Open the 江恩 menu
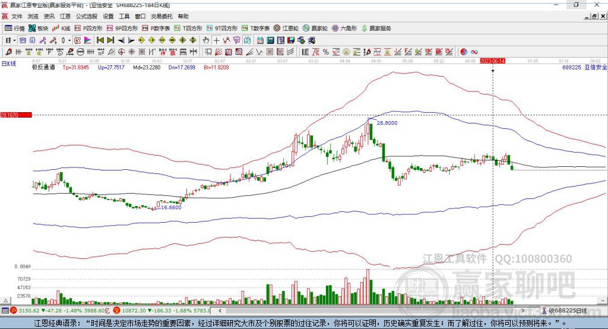 (x=65, y=16)
